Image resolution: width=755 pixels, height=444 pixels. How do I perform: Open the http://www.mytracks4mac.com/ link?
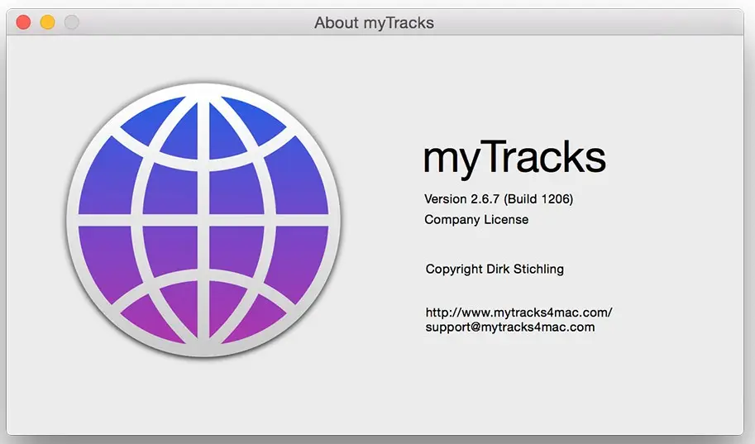click(518, 313)
